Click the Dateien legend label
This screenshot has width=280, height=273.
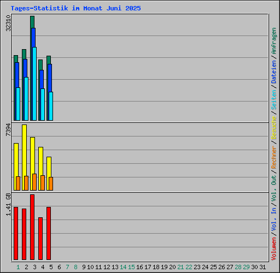pos(274,72)
